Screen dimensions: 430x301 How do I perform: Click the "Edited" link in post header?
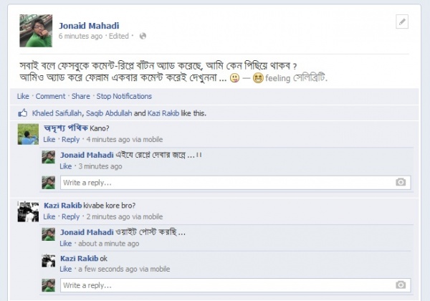(x=118, y=35)
